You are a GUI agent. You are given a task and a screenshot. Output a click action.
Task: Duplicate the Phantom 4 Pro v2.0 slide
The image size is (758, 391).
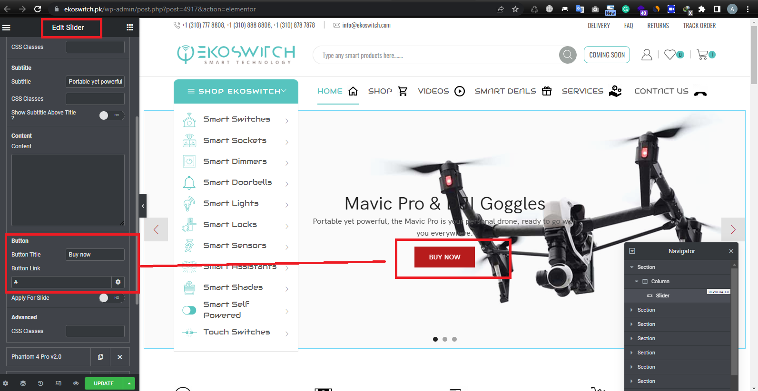click(x=100, y=357)
